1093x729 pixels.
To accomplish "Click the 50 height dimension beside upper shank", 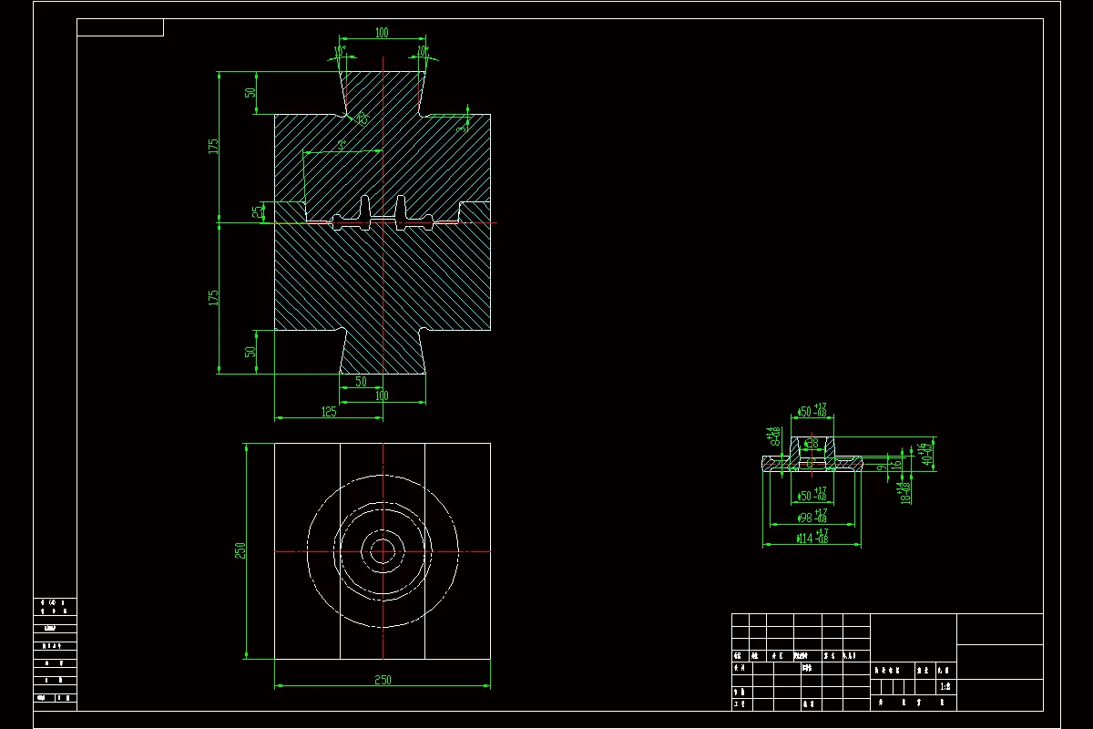I will 250,93.
